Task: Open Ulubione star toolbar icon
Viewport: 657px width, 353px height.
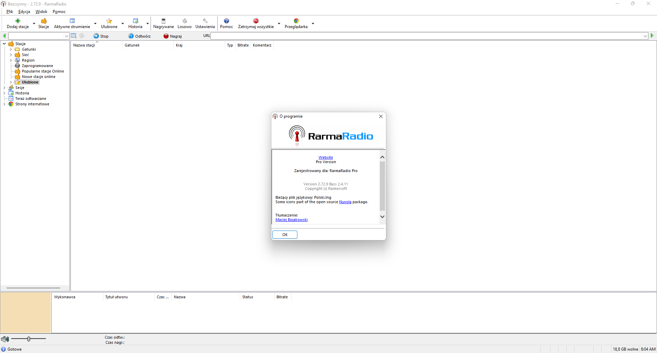Action: pyautogui.click(x=109, y=23)
